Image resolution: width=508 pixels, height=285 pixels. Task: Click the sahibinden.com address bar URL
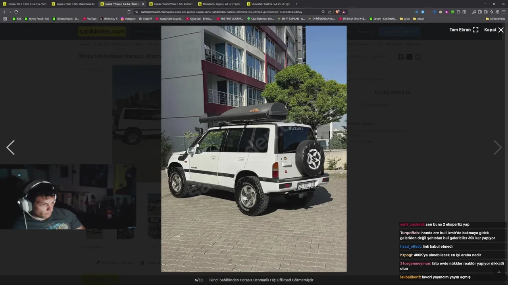point(221,12)
